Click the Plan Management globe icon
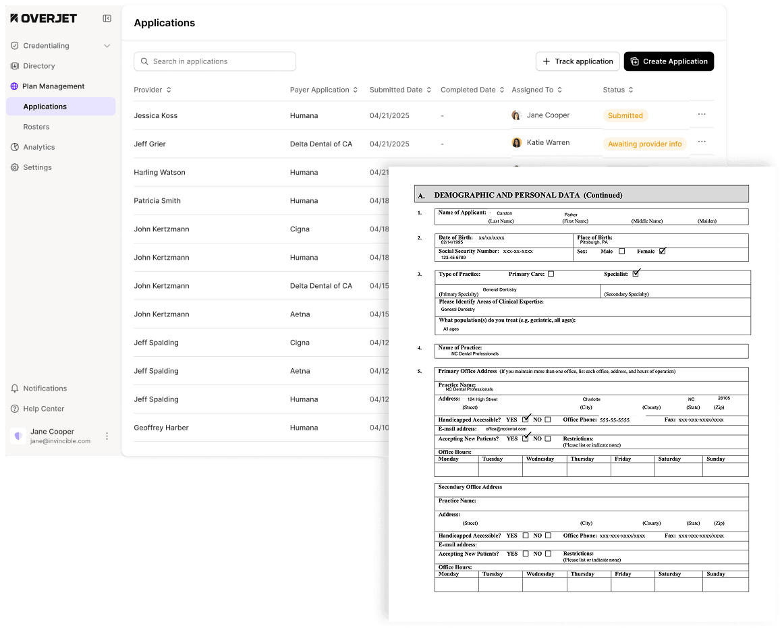This screenshot has height=630, width=782. [x=15, y=86]
